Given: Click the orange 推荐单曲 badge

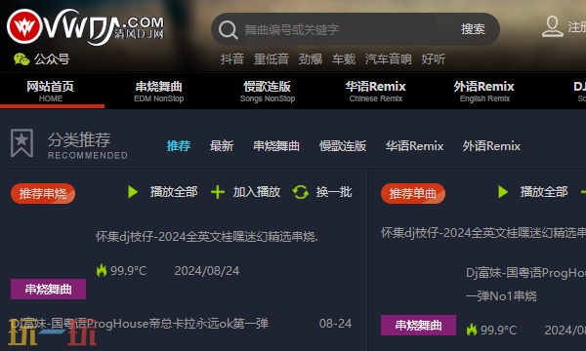Looking at the screenshot, I should click(413, 194).
